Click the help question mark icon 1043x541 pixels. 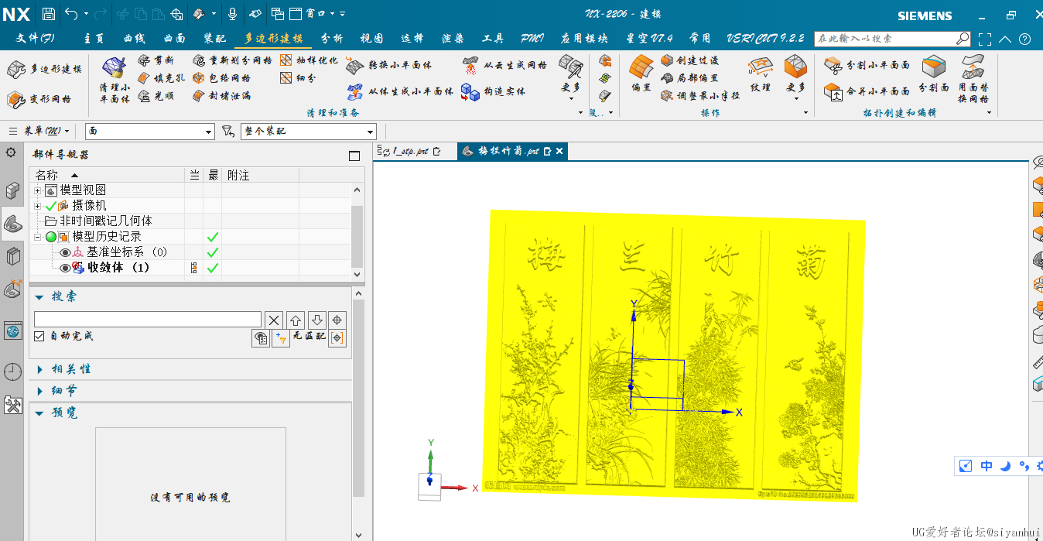(1025, 39)
